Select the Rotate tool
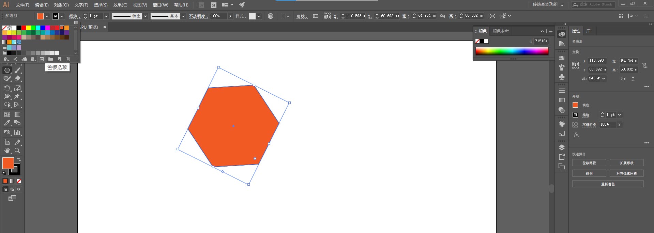Viewport: 654px width, 233px height. pyautogui.click(x=7, y=88)
